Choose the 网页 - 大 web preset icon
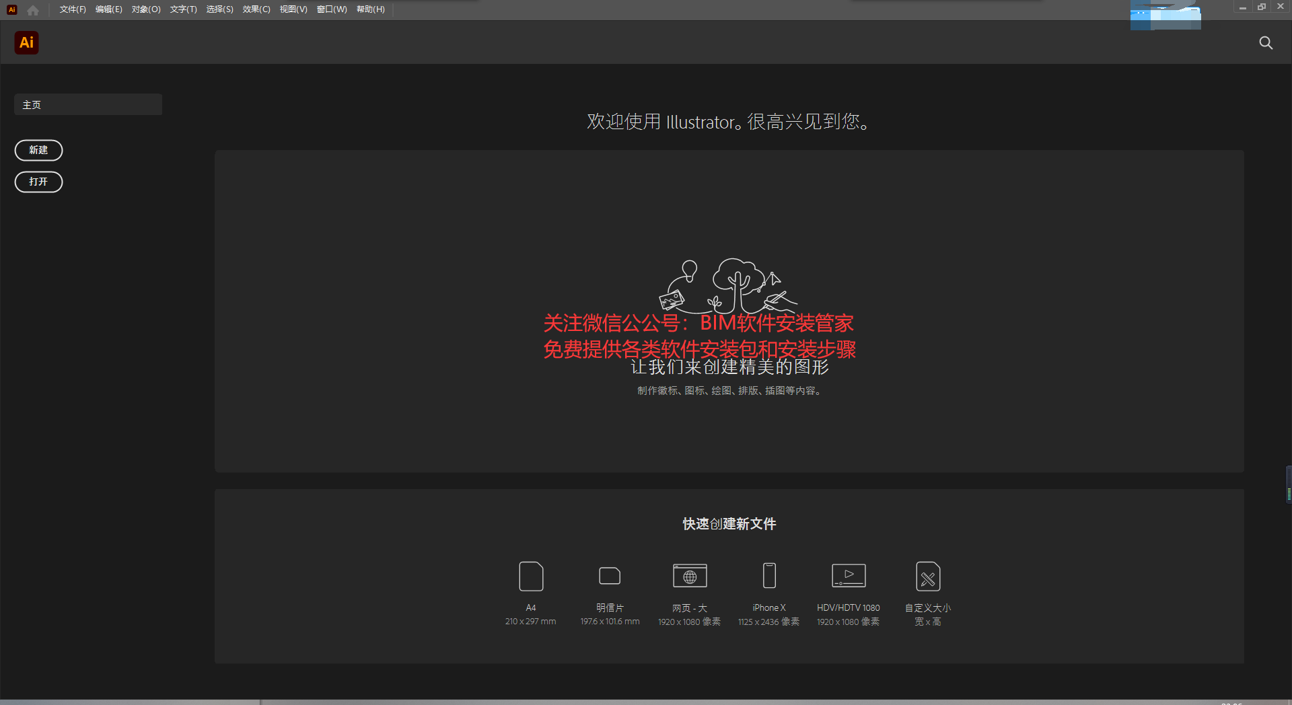The image size is (1292, 705). 690,576
